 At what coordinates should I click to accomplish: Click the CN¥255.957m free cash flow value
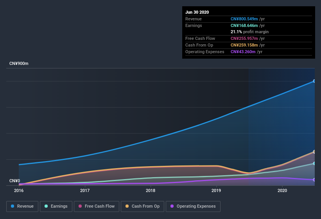coord(244,38)
